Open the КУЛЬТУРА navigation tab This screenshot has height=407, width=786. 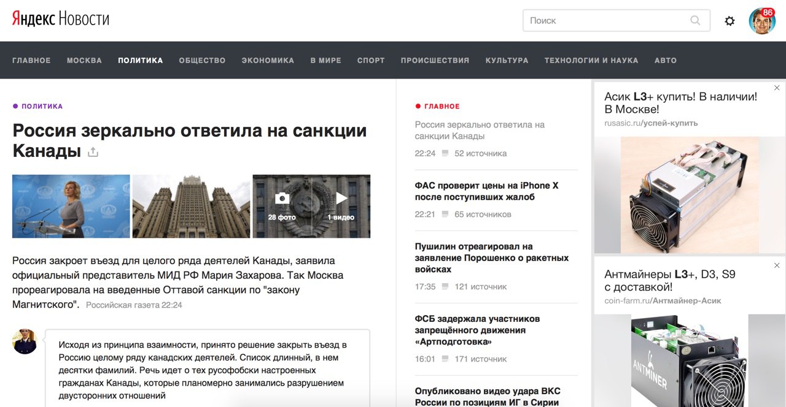[x=507, y=60]
